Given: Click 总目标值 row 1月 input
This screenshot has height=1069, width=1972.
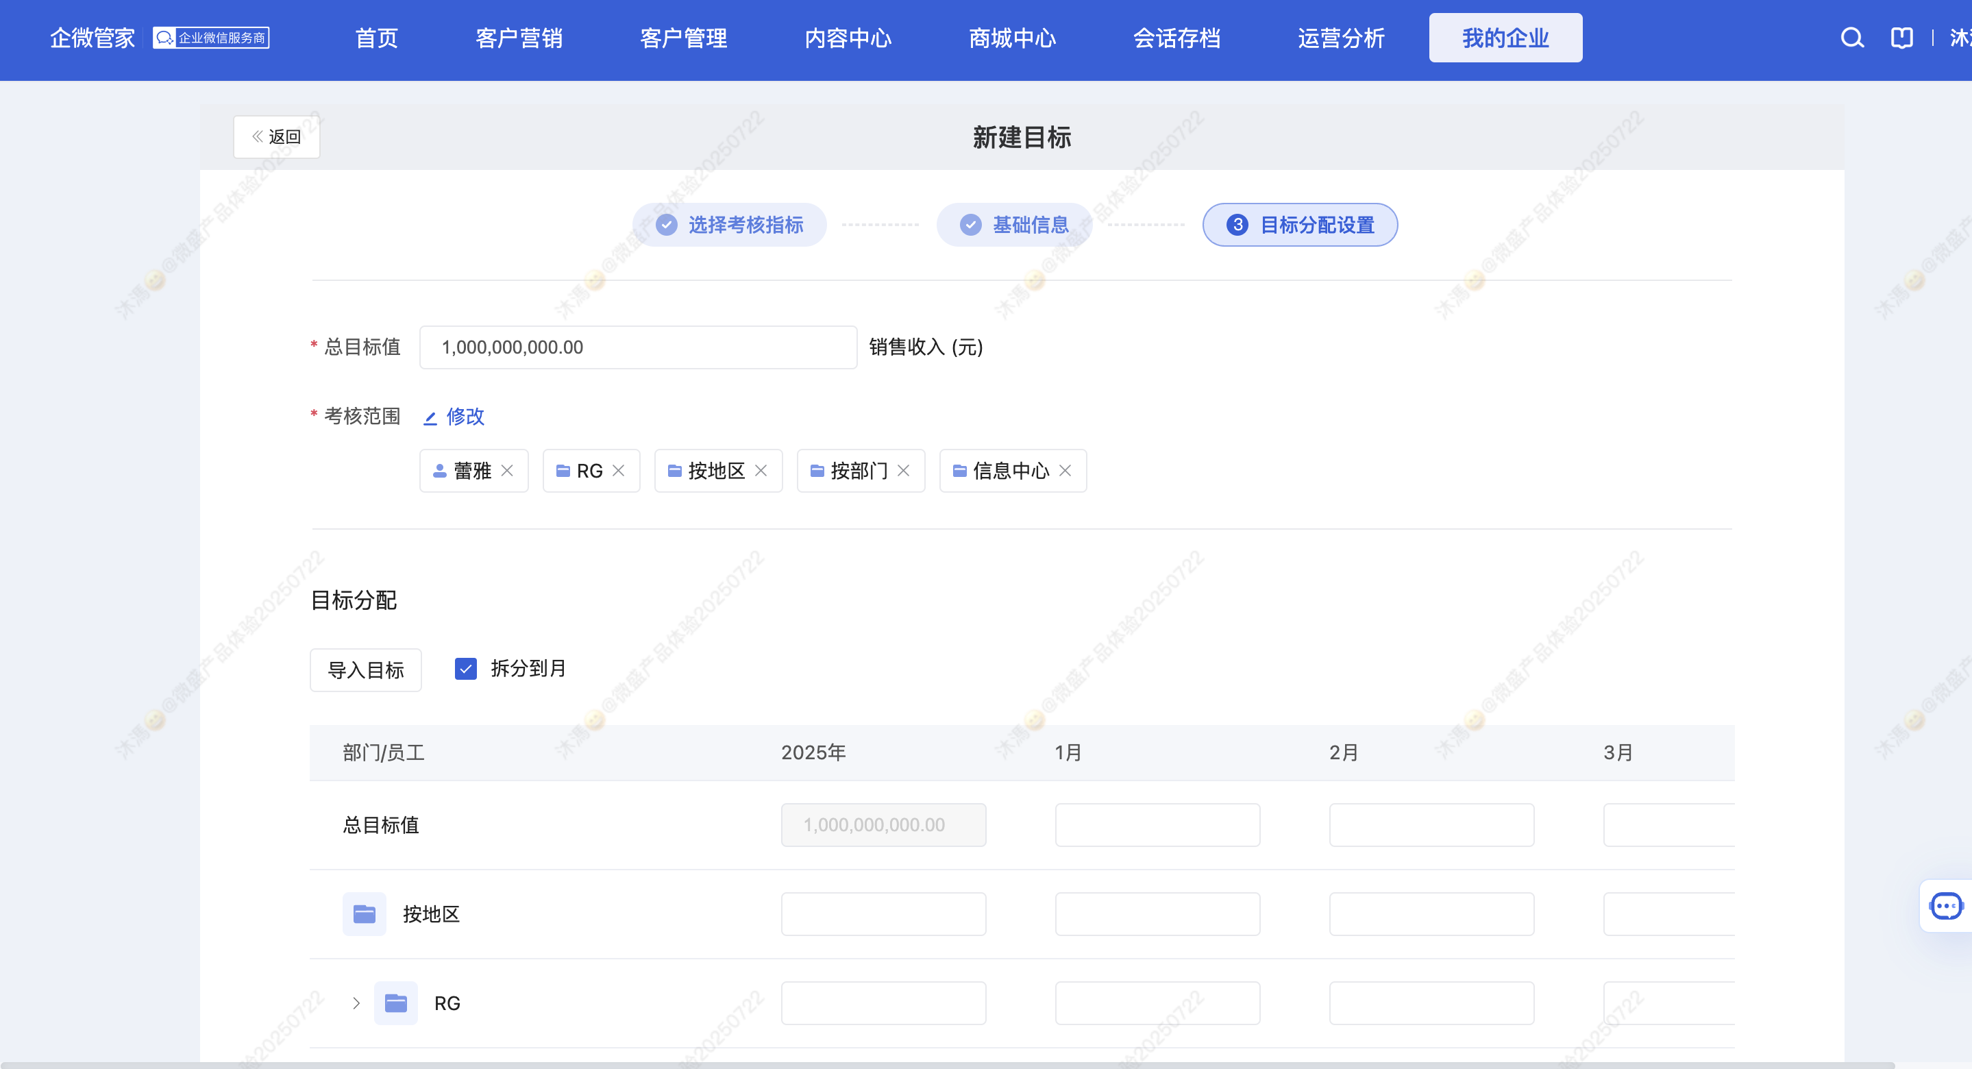Looking at the screenshot, I should (x=1157, y=826).
